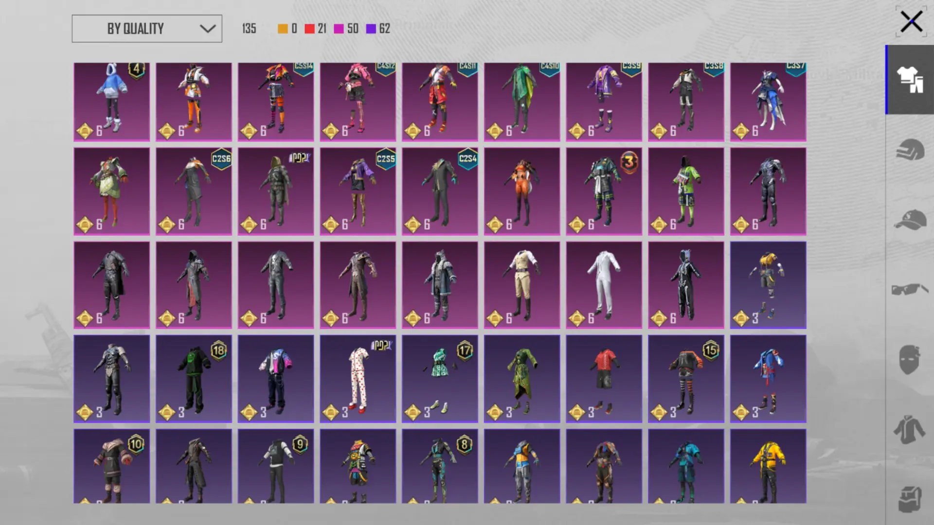
Task: Select the outfit labeled C2S6
Action: 194,191
